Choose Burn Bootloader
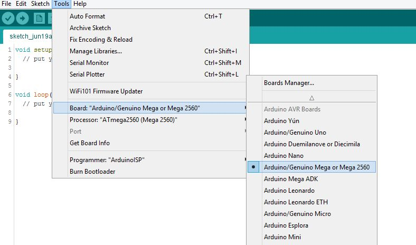Image resolution: width=416 pixels, height=245 pixels. coord(150,172)
